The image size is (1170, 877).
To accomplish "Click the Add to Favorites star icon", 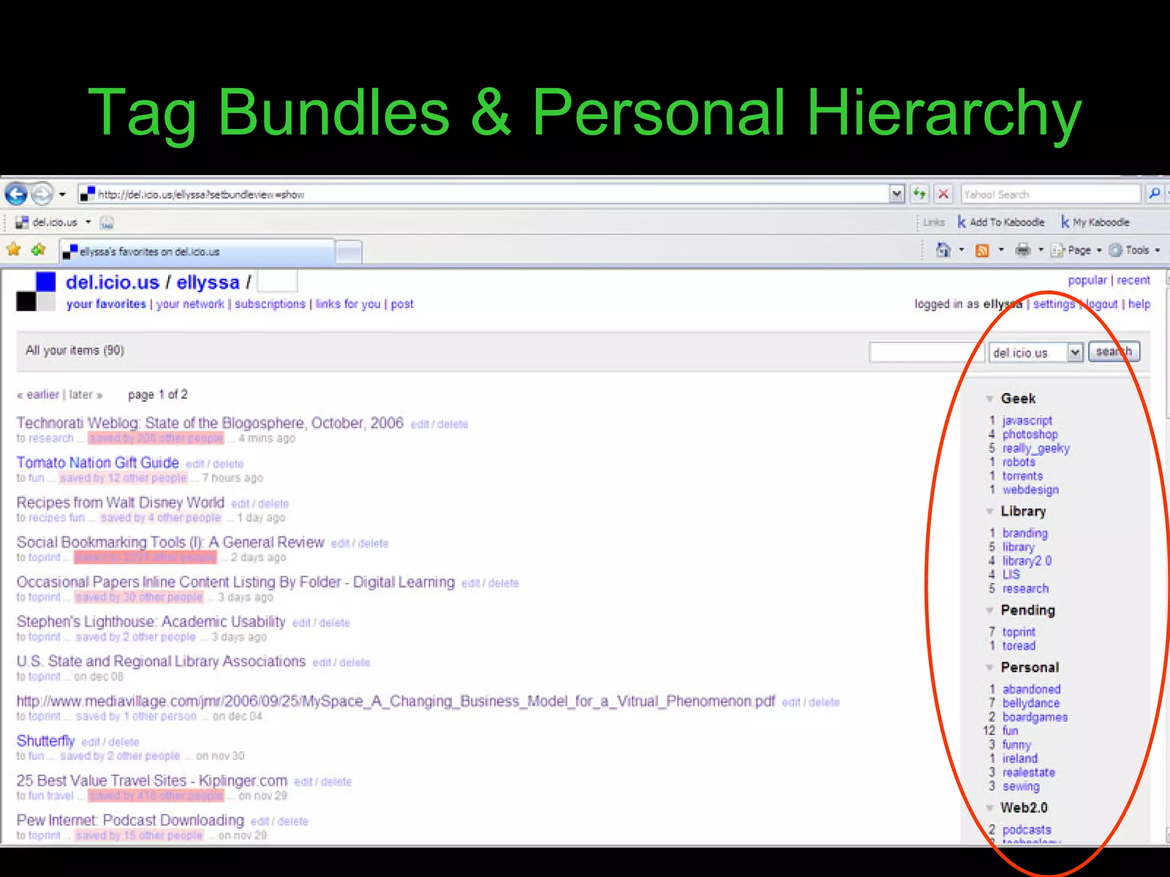I will (x=39, y=250).
